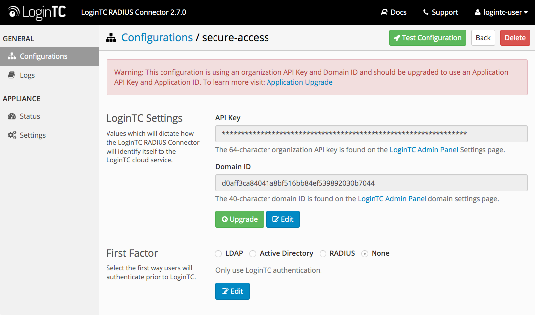Viewport: 535px width, 315px height.
Task: Click the API Key field label
Action: click(228, 118)
